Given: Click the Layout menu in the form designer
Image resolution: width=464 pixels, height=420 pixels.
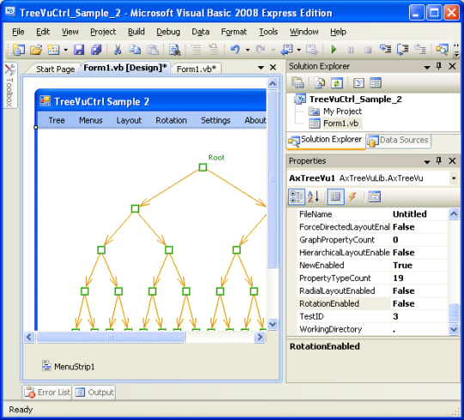Looking at the screenshot, I should [x=129, y=120].
